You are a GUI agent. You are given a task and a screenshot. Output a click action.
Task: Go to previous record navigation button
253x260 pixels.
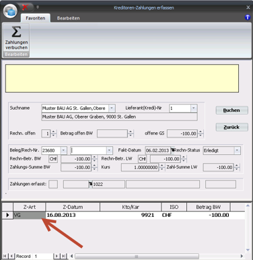pos(11,256)
